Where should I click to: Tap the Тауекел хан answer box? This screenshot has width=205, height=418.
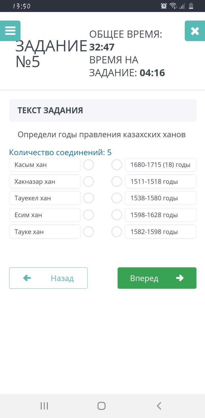tap(45, 198)
